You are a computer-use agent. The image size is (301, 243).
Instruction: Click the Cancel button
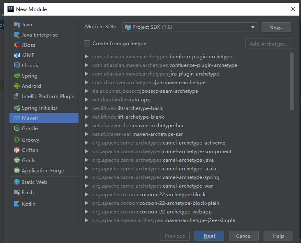click(x=244, y=236)
